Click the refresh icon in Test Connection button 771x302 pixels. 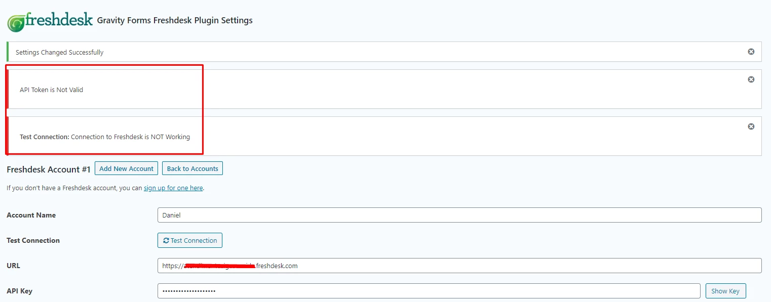coord(166,241)
